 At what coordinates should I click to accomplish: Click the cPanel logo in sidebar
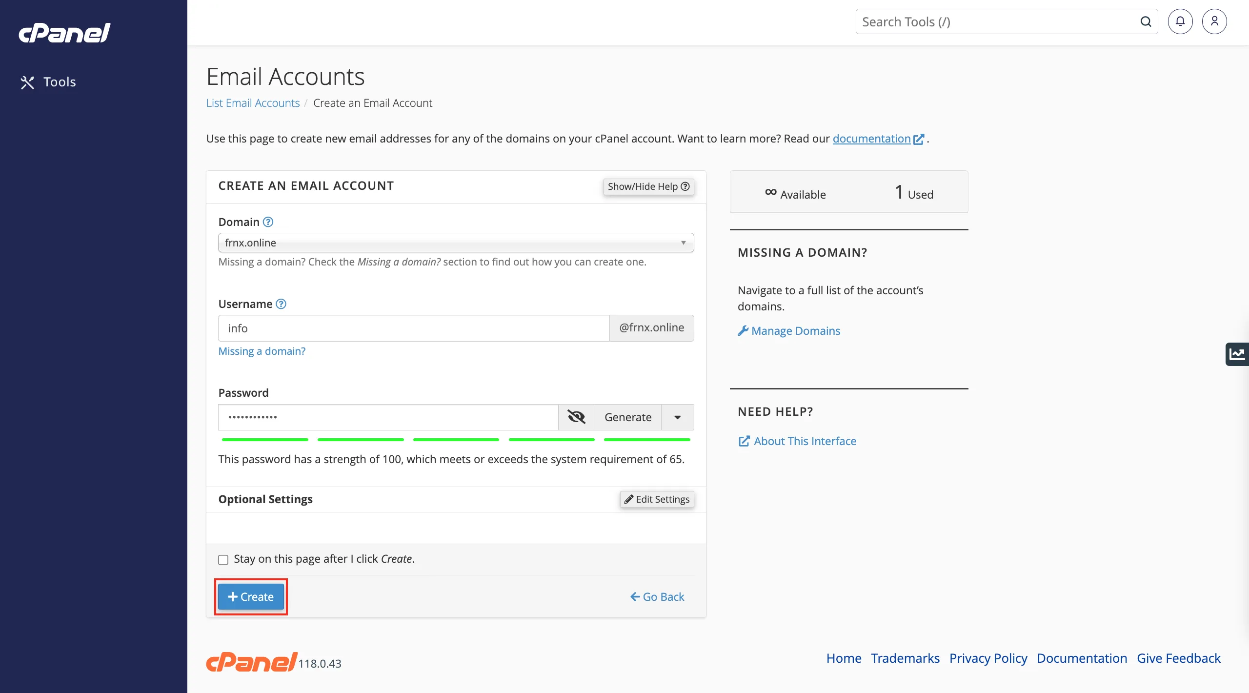tap(64, 33)
